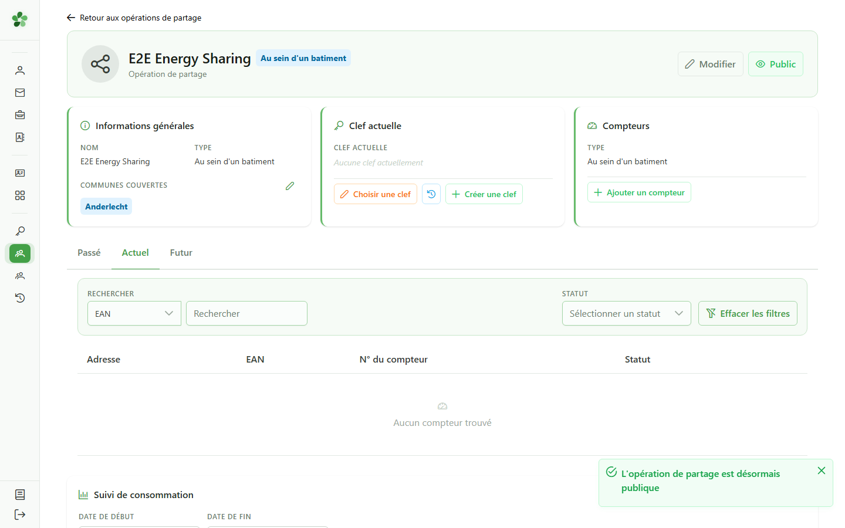Switch to the Passé tab
The height and width of the screenshot is (528, 845).
(x=89, y=253)
